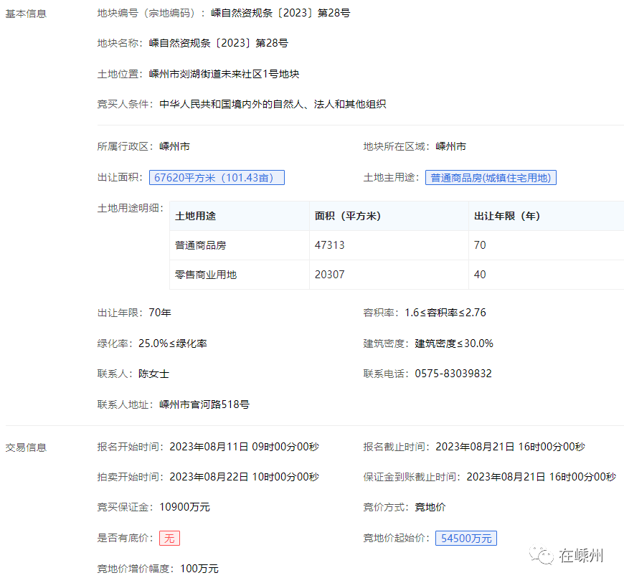Click the land location 剡湖街道未来社区1号地块
Screen dimensions: 624x583
[224, 74]
